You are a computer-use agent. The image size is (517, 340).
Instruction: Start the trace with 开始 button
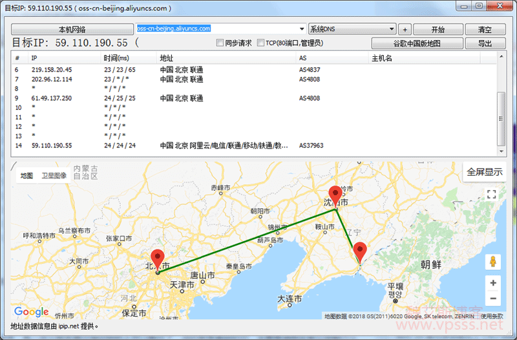pos(438,29)
